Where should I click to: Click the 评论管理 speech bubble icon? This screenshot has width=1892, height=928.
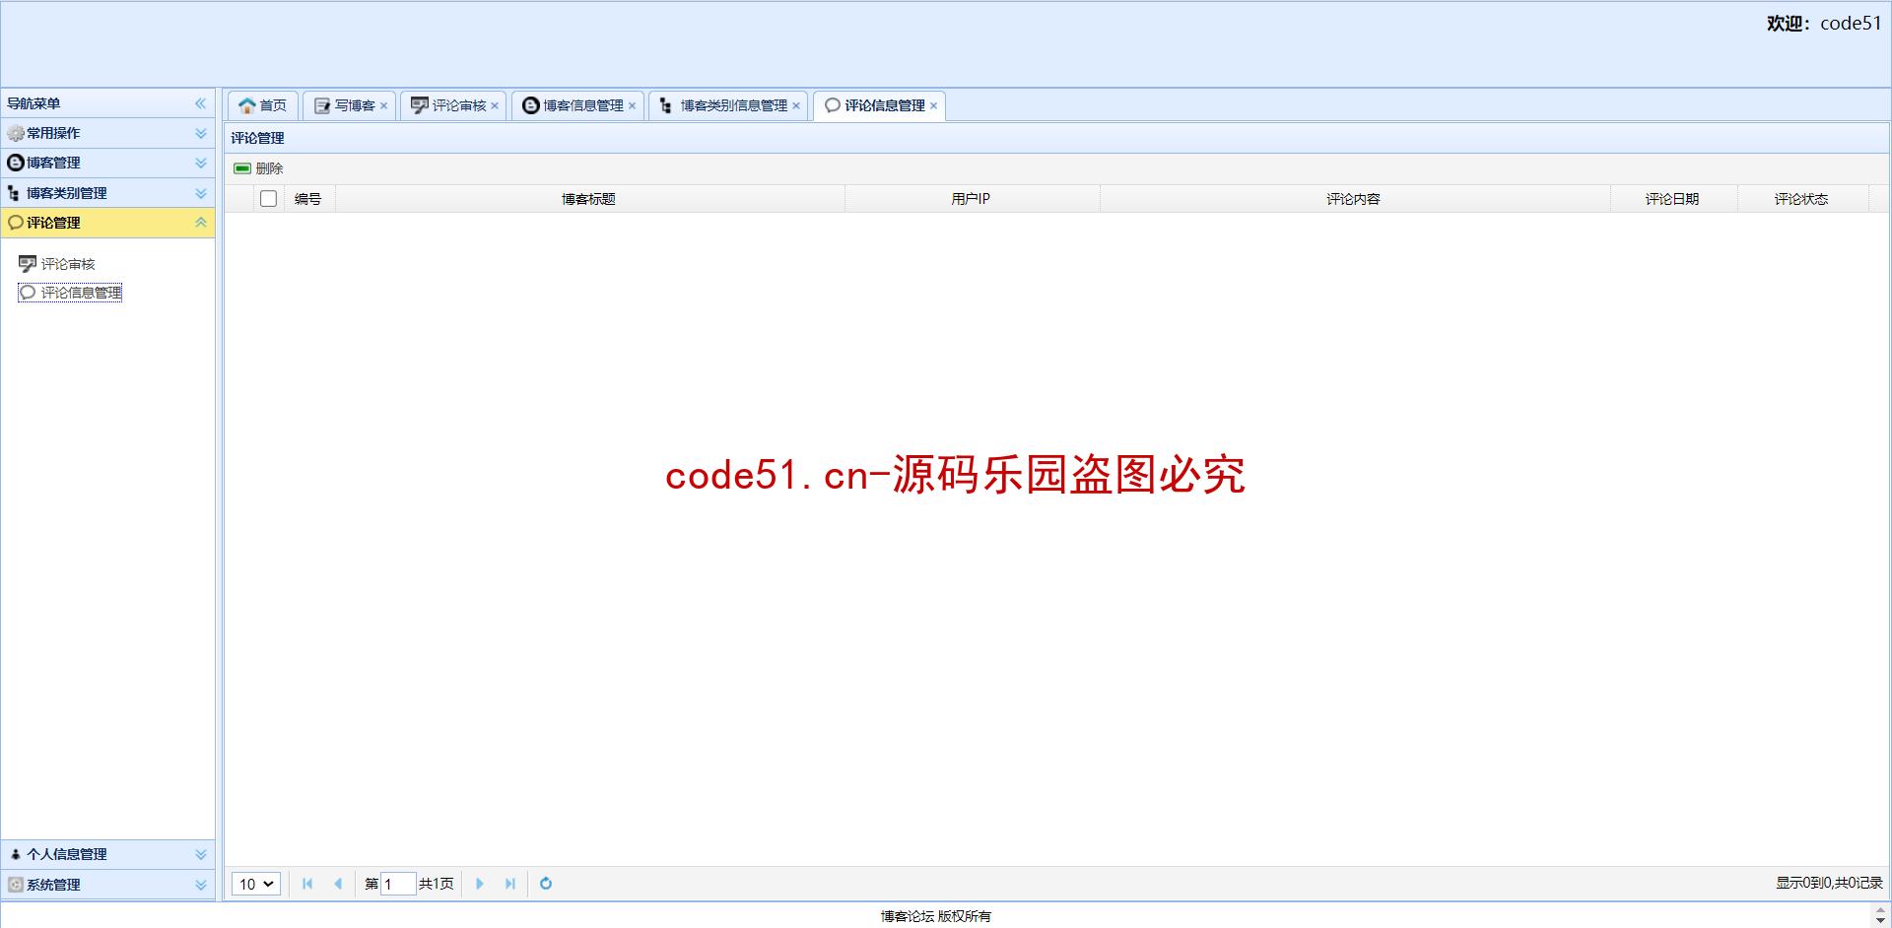coord(16,223)
